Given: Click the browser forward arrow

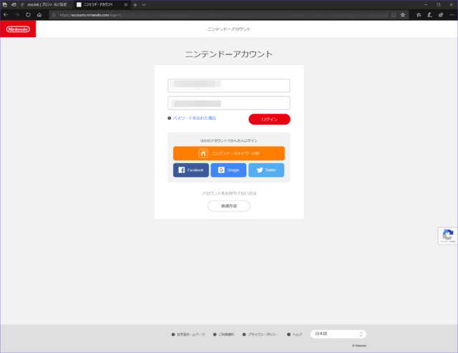Looking at the screenshot, I should [17, 15].
